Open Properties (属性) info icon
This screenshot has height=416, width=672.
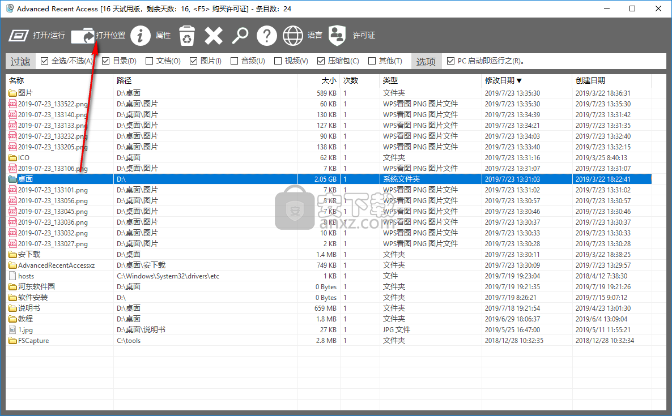coord(140,36)
